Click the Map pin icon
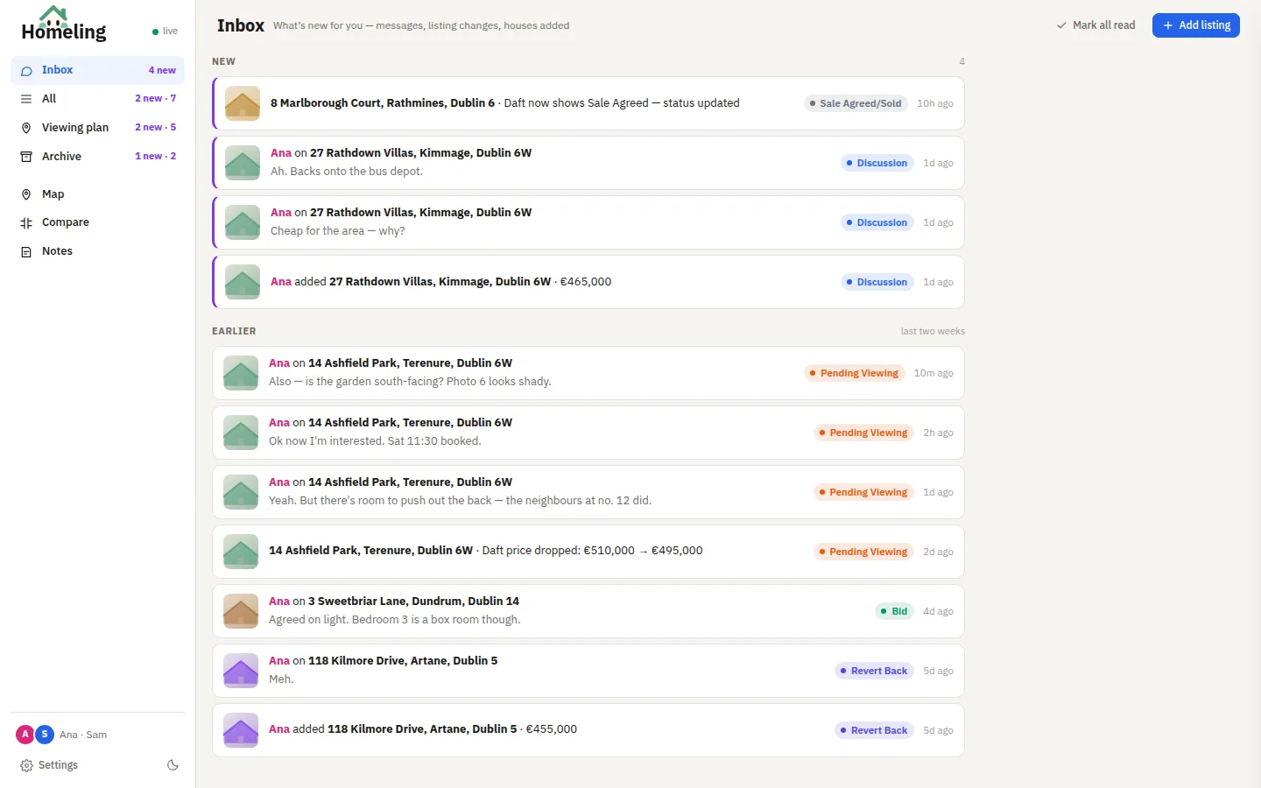Viewport: 1261px width, 788px height. pos(26,194)
